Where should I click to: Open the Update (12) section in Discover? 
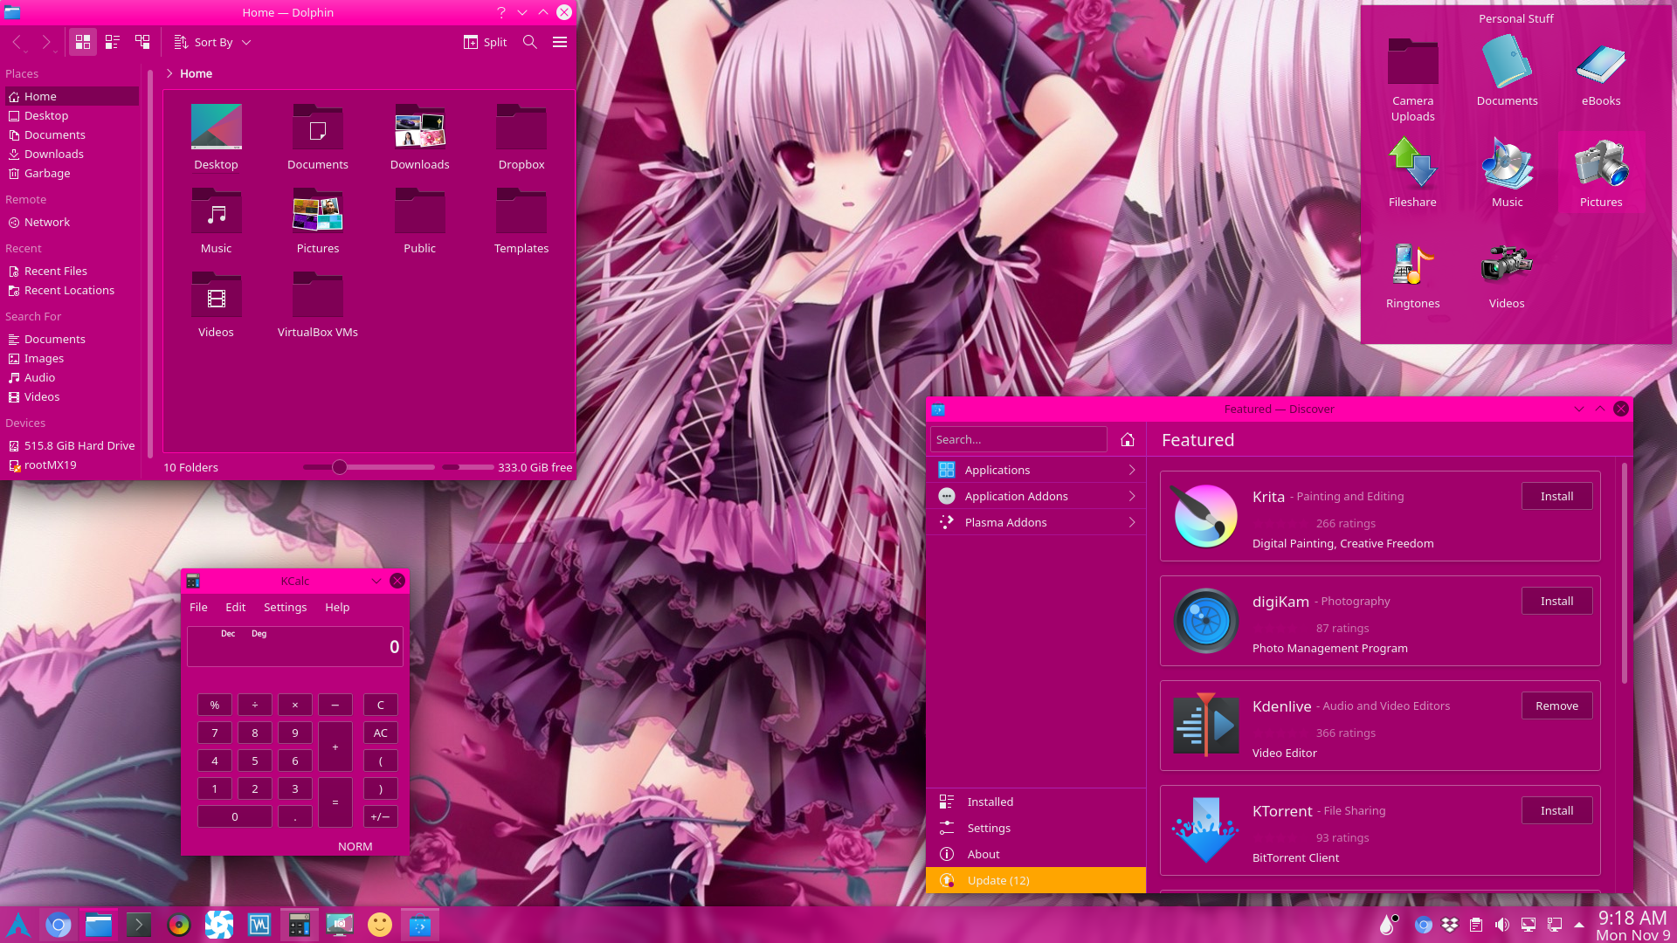[x=1037, y=880]
